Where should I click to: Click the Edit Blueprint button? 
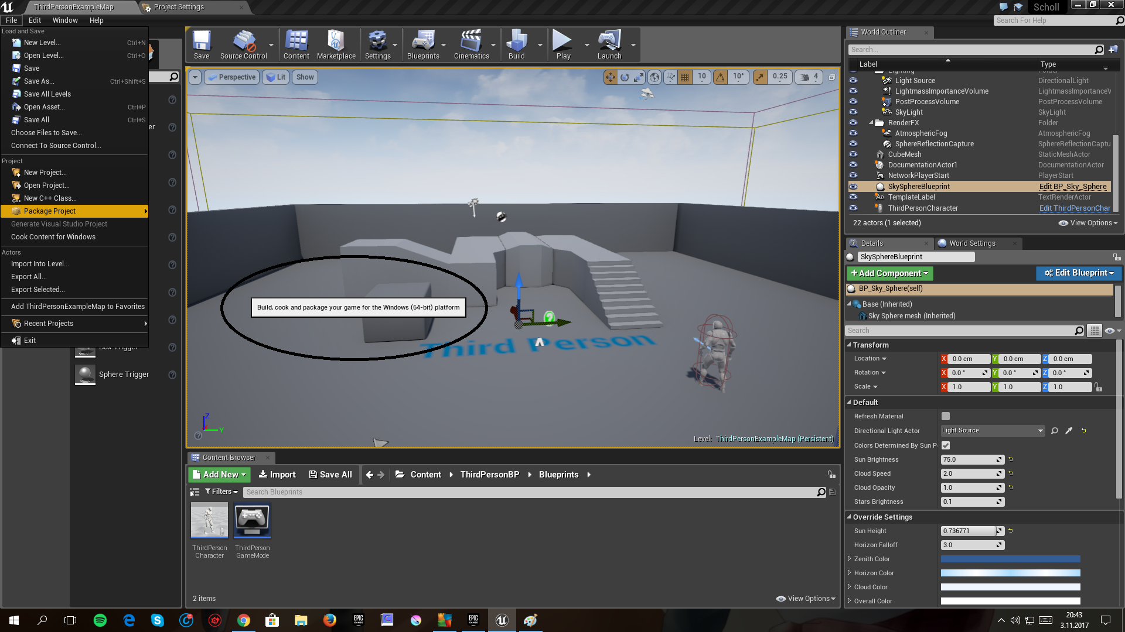(x=1079, y=273)
